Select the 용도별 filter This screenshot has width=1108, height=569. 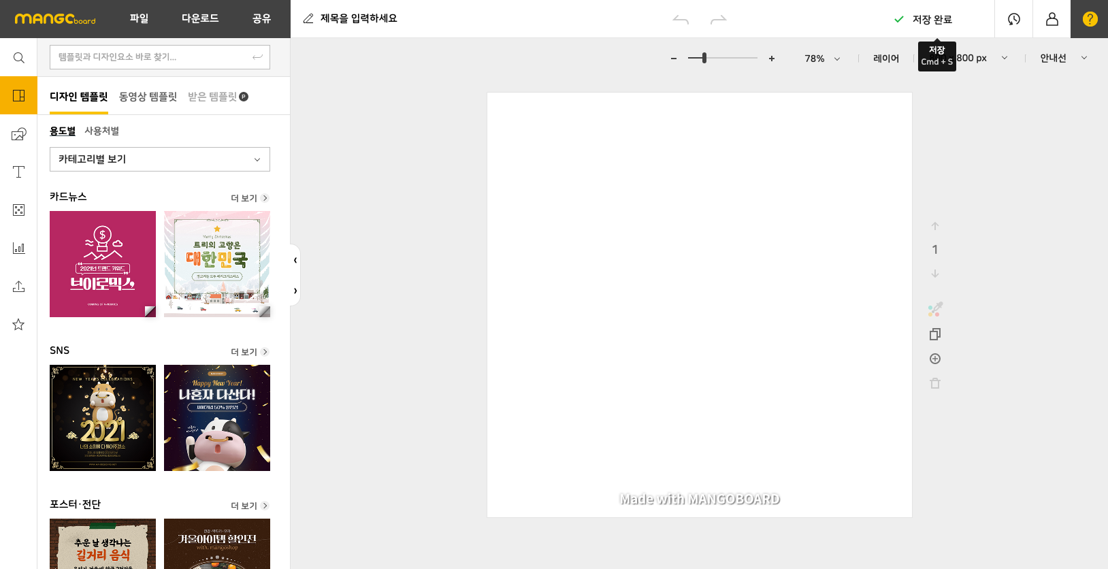[63, 131]
